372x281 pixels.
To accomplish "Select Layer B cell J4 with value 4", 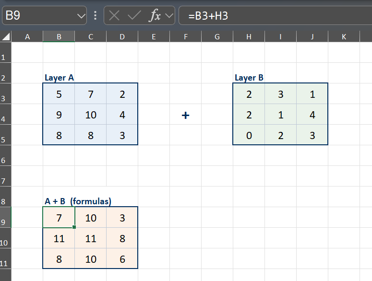I will 312,114.
